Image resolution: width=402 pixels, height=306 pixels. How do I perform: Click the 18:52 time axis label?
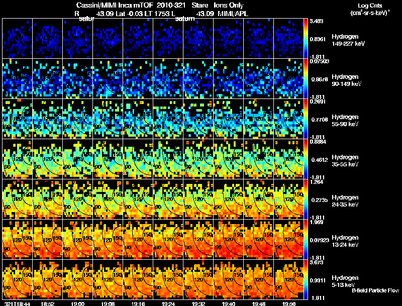pos(47,303)
